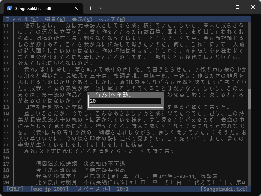This screenshot has width=261, height=196.
Task: Click the line starting 死んでも死に切れないのだ
Action: point(55,63)
